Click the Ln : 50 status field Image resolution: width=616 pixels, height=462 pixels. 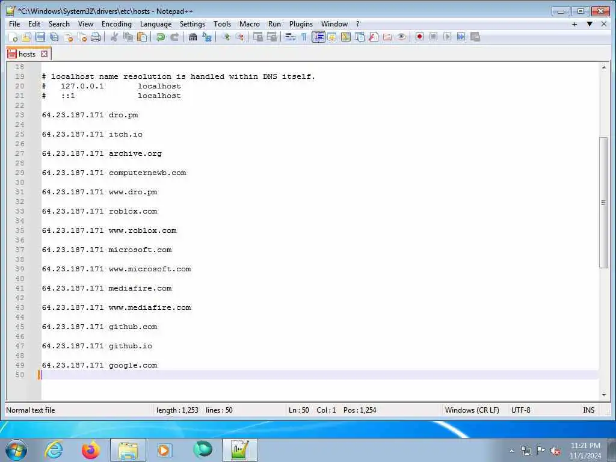click(x=298, y=410)
